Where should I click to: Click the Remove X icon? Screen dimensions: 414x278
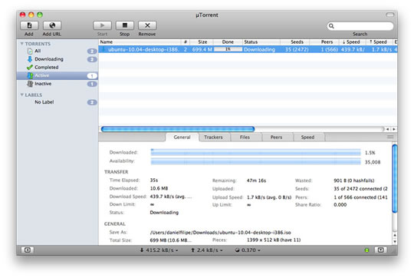coord(147,25)
